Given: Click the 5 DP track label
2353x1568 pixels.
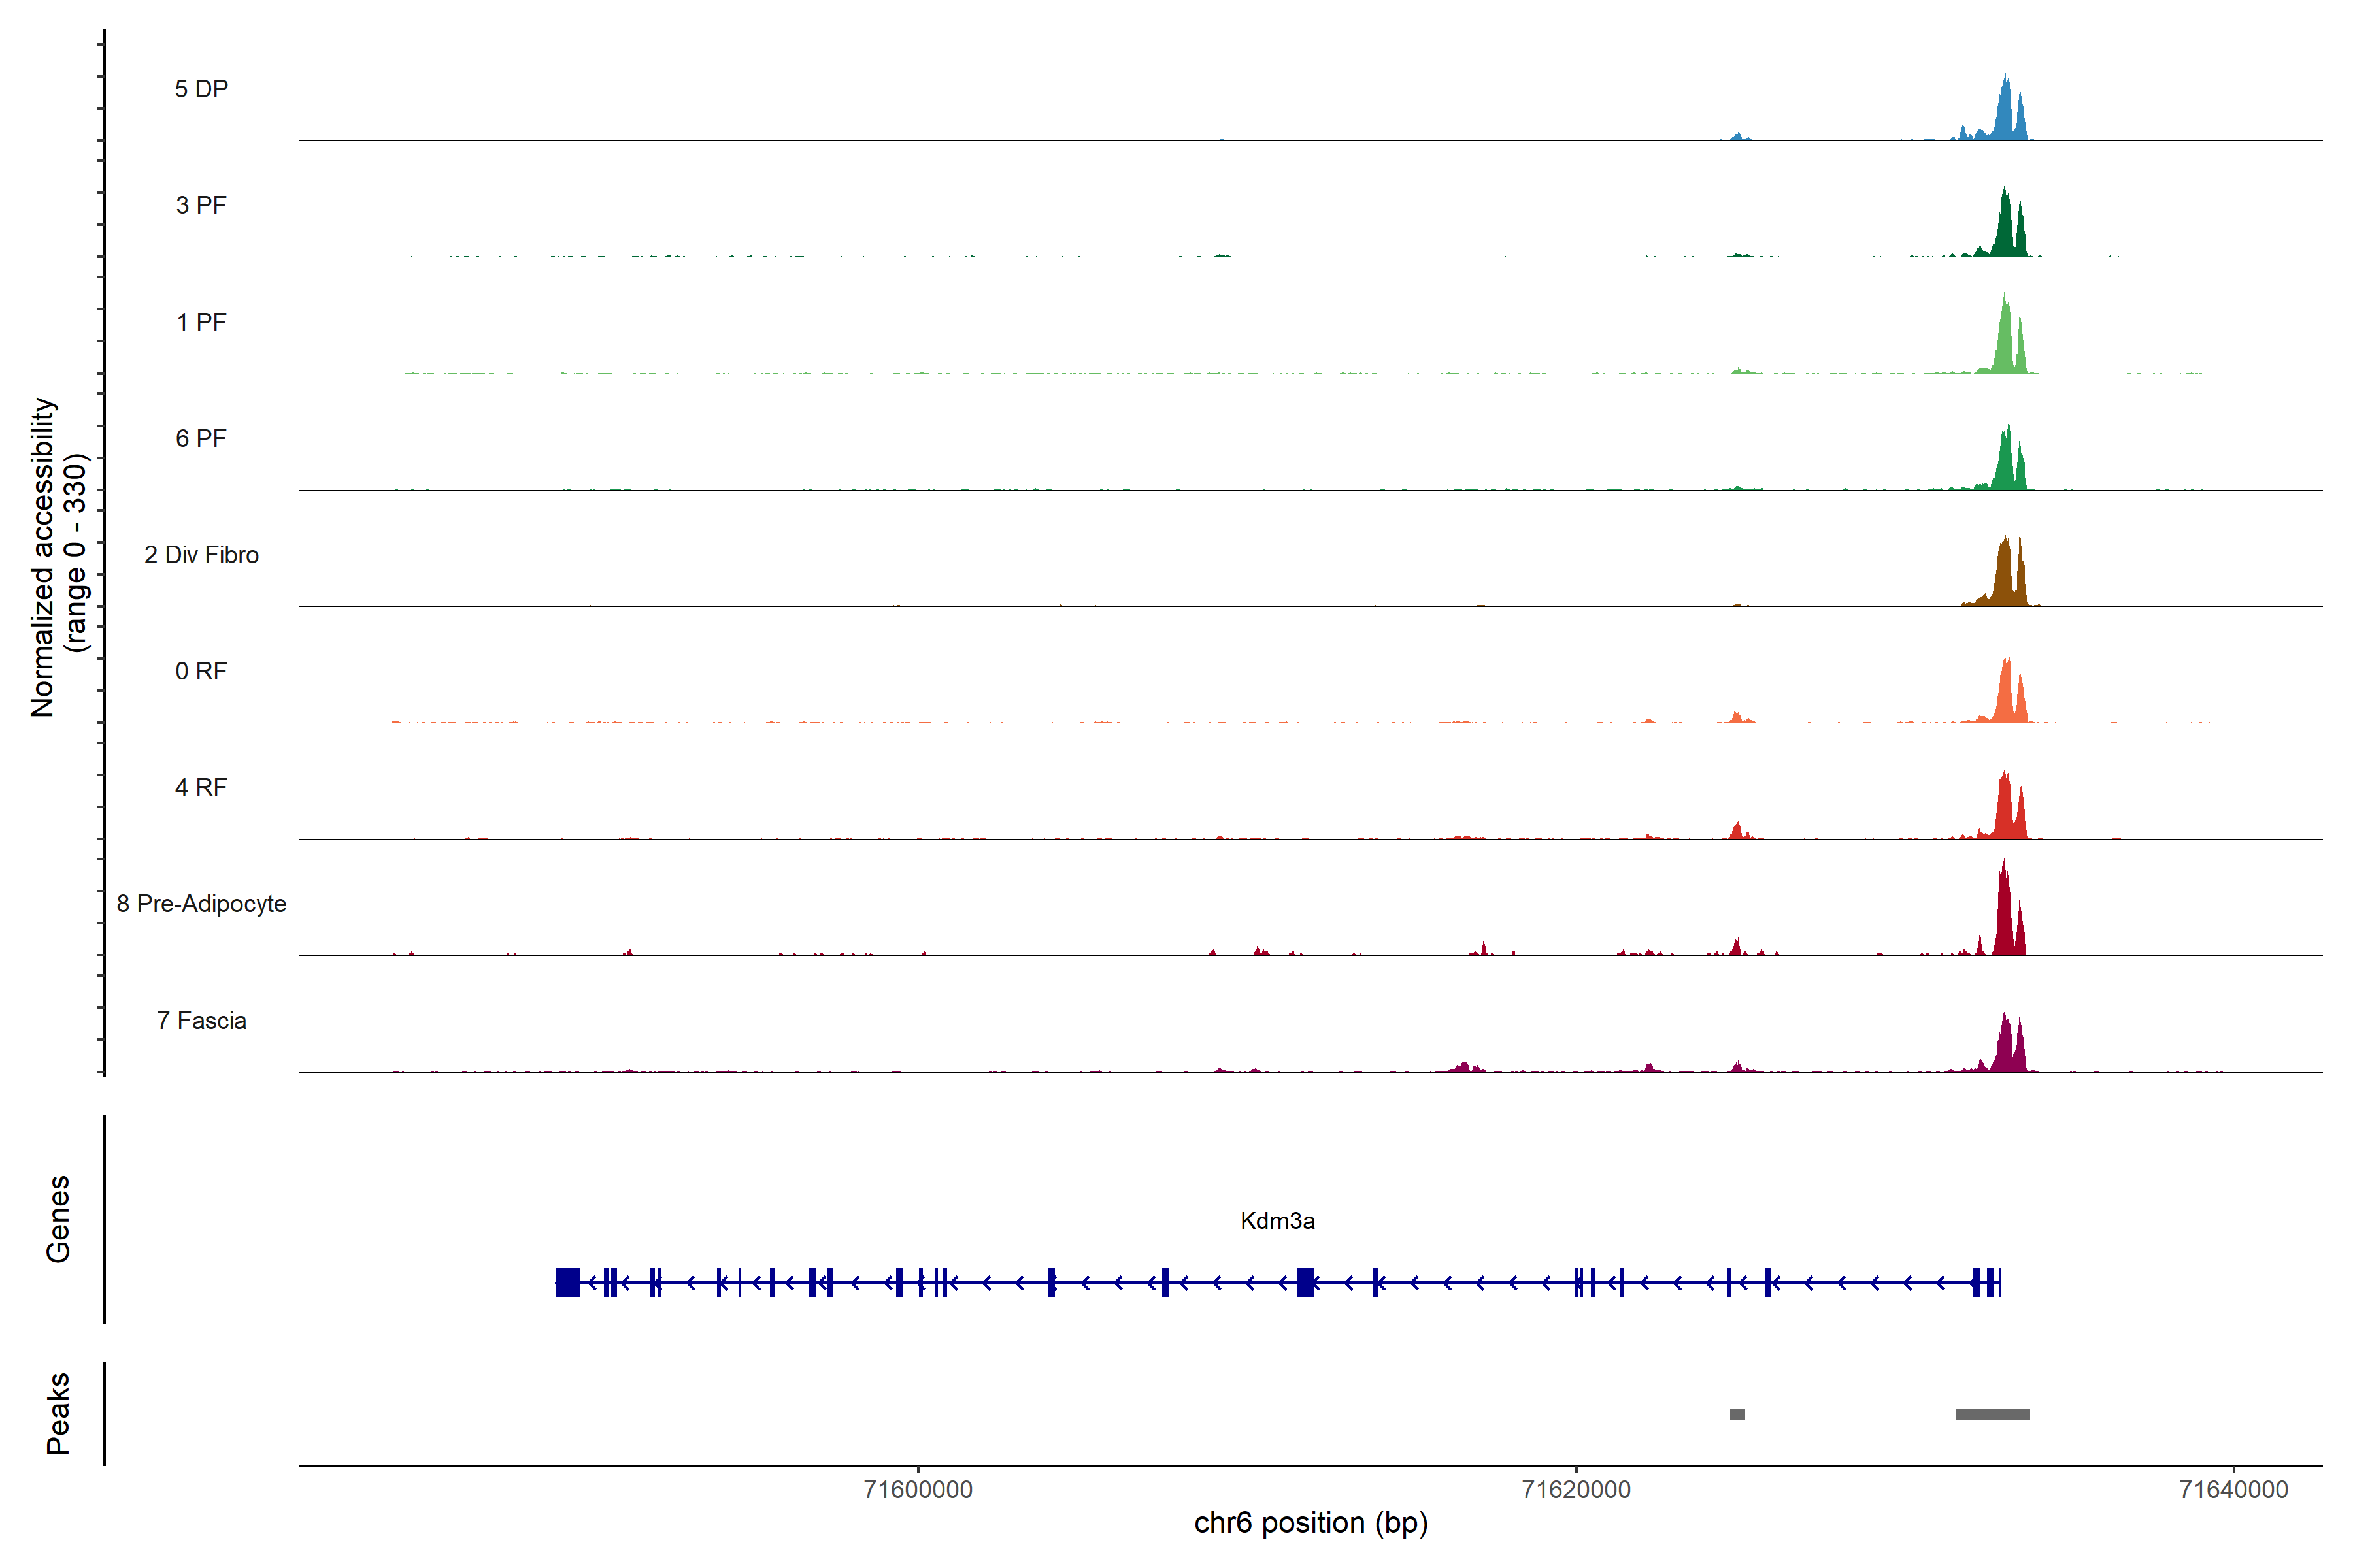Looking at the screenshot, I should 201,89.
